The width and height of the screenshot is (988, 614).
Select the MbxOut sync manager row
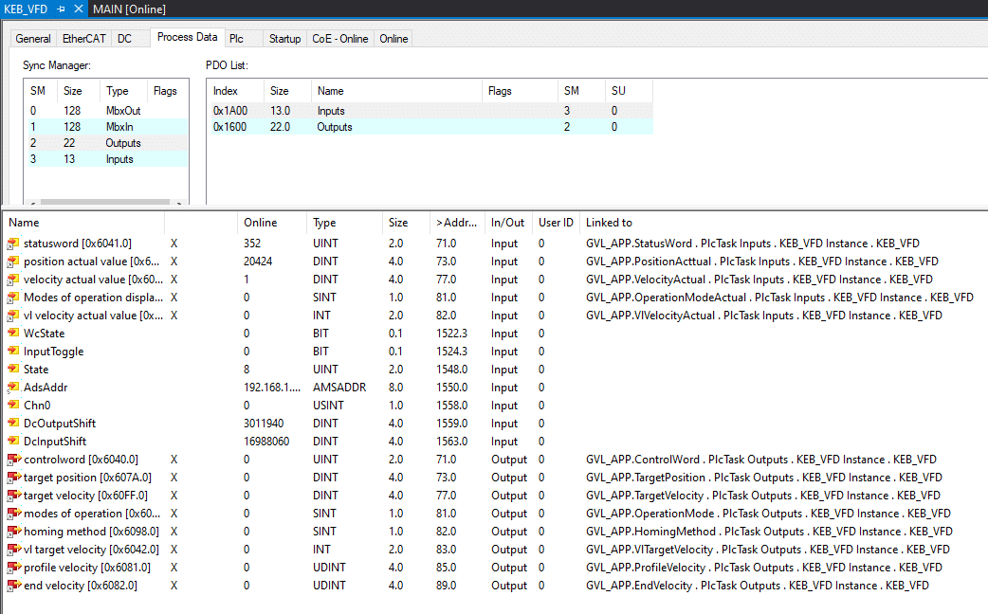106,110
